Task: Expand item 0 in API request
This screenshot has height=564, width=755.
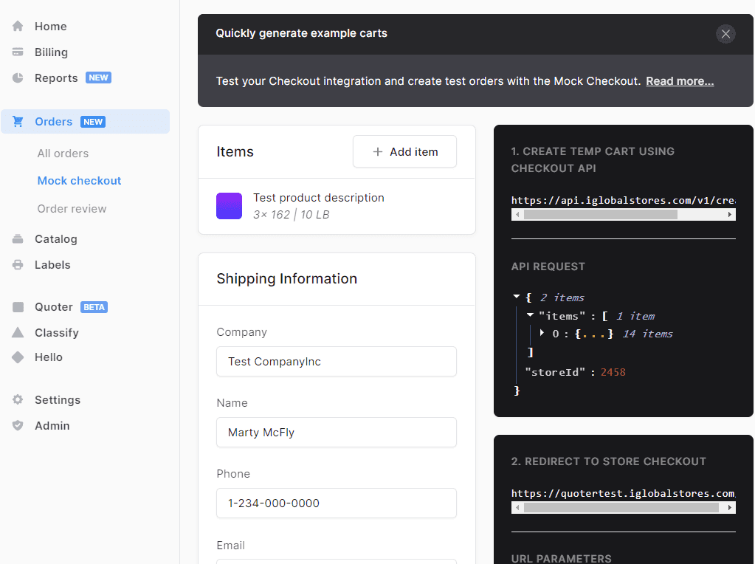Action: [542, 333]
